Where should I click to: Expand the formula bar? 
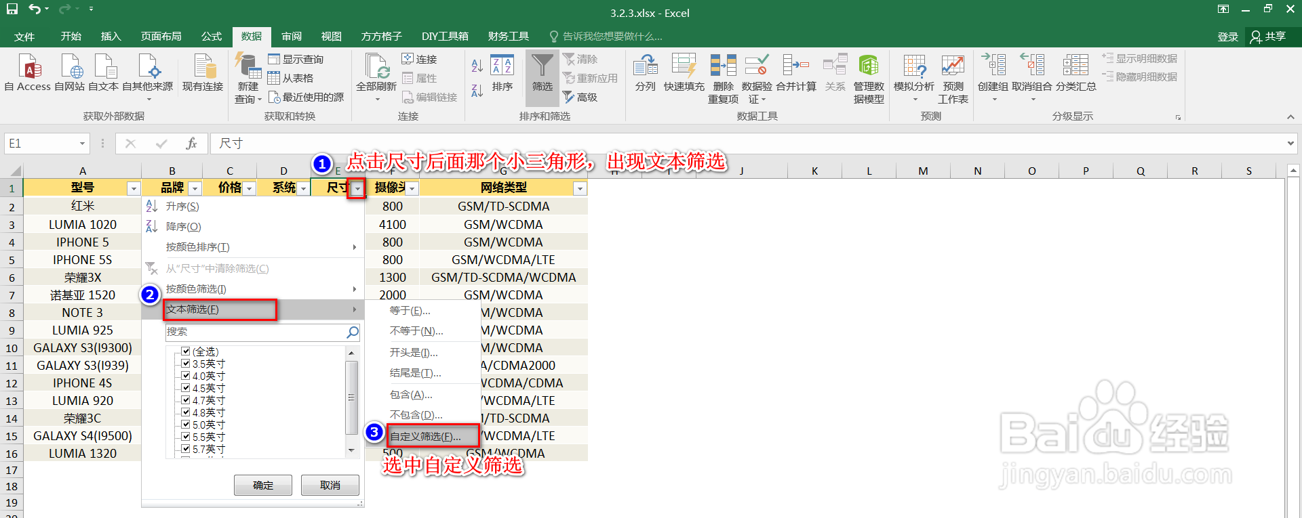coord(1290,144)
